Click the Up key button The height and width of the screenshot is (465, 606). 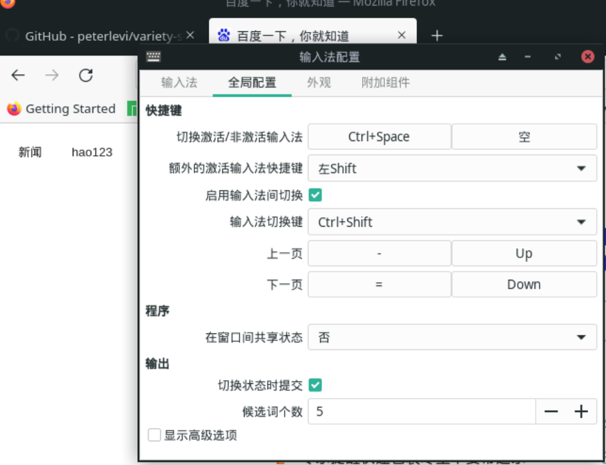524,253
